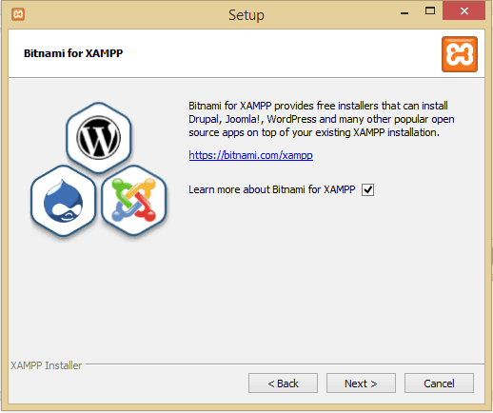
Task: Click the bold Bitnami for XAMPP heading
Action: tap(73, 53)
